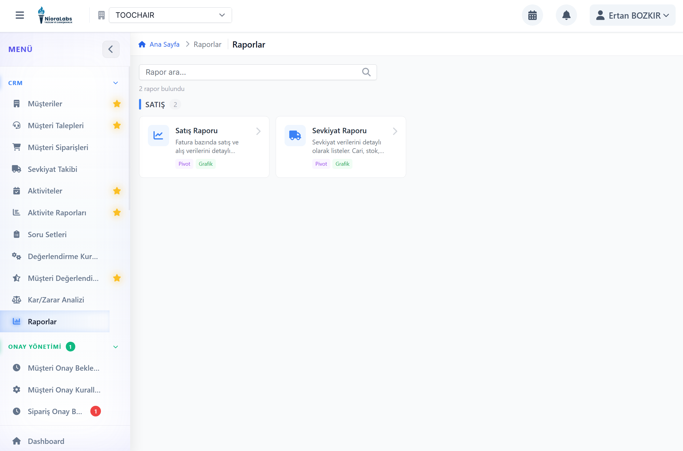Click the home icon in breadcrumb
The width and height of the screenshot is (683, 451).
(x=142, y=44)
